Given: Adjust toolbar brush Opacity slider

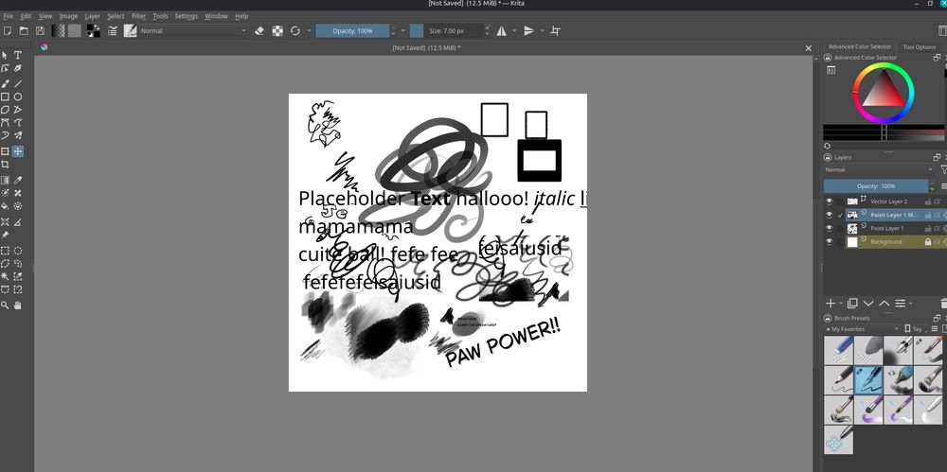Looking at the screenshot, I should coord(352,31).
